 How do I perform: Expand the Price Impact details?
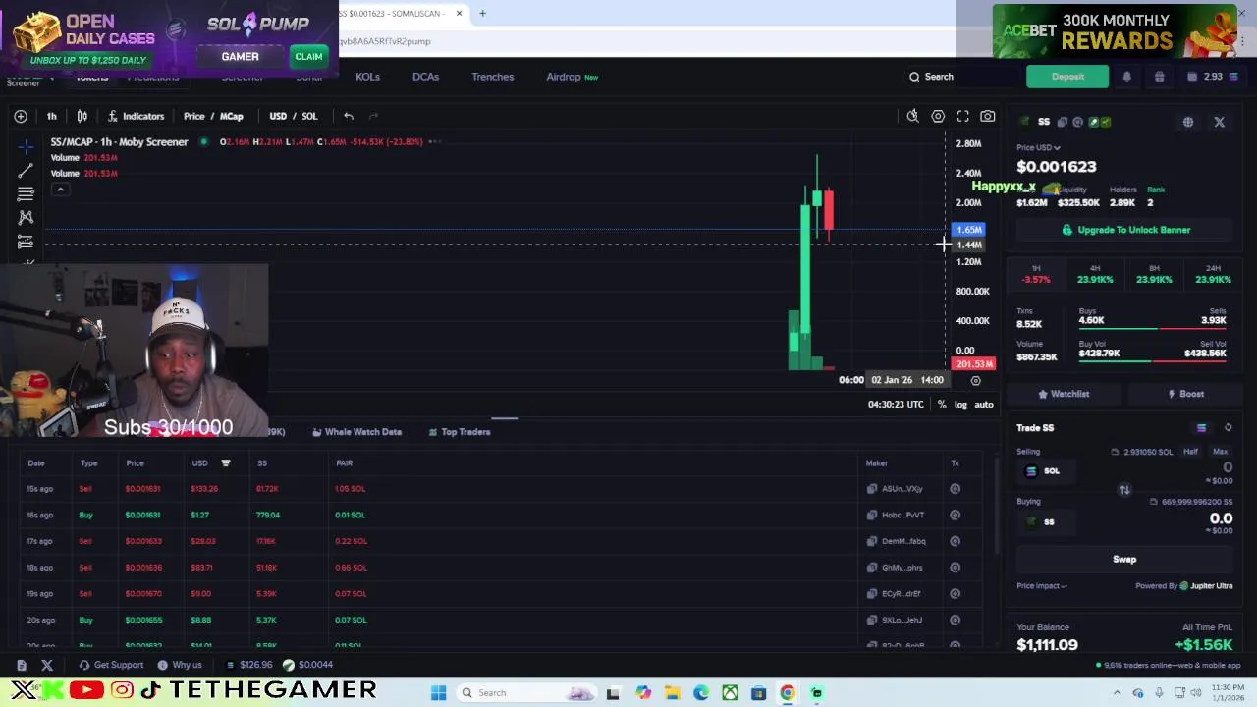(1042, 586)
